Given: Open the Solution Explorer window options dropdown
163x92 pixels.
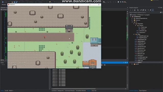Looking at the screenshot, I should [x=158, y=8].
